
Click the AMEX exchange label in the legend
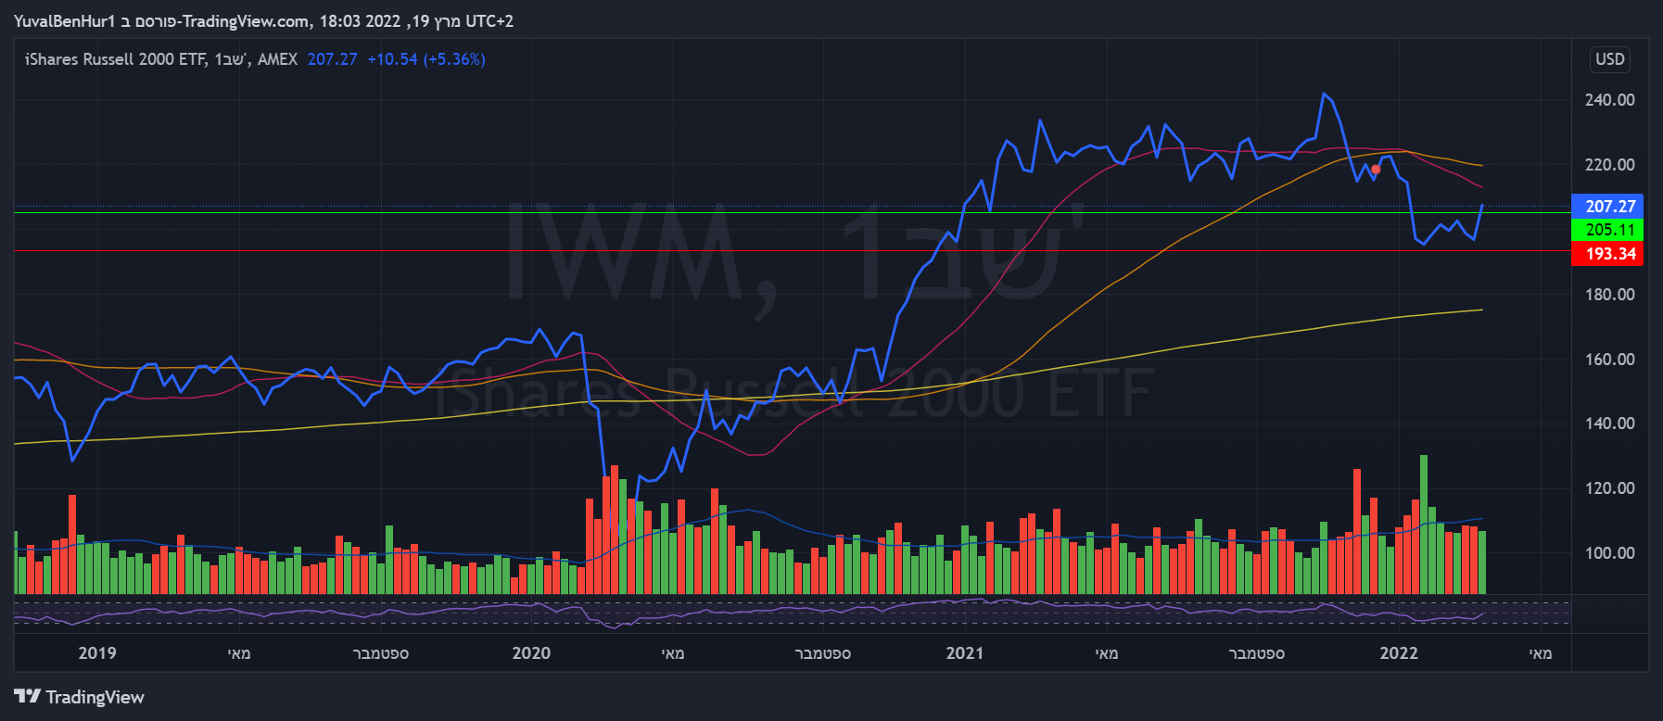[277, 59]
